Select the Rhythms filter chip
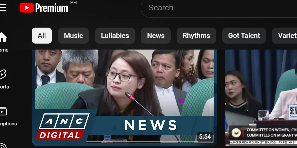This screenshot has width=297, height=148. coord(196,36)
